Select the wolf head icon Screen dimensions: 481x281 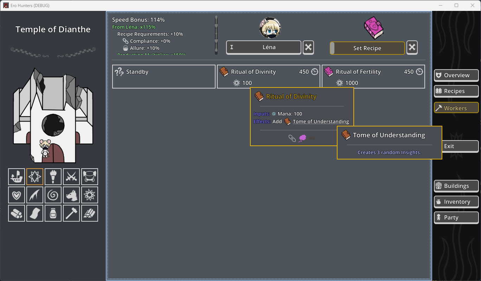click(x=71, y=195)
